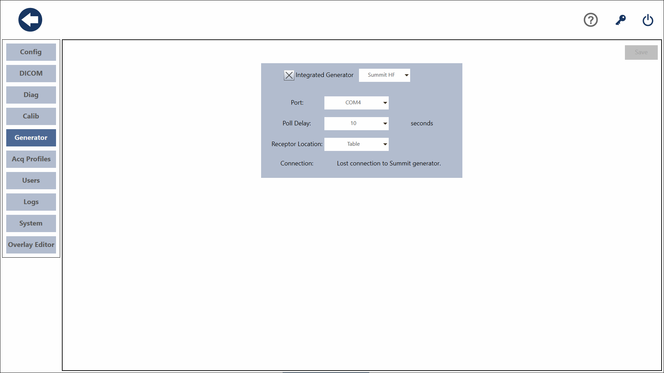The height and width of the screenshot is (373, 664).
Task: Open the Summit HF generator type dropdown
Action: click(x=385, y=75)
